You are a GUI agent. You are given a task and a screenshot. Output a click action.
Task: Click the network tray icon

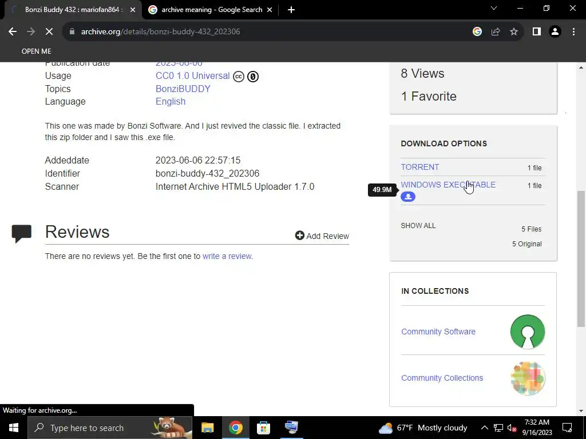tap(498, 428)
